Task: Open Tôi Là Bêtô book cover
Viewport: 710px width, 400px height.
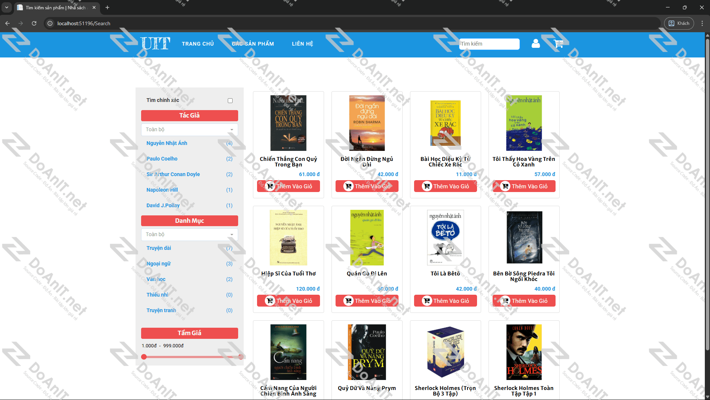Action: [x=446, y=238]
